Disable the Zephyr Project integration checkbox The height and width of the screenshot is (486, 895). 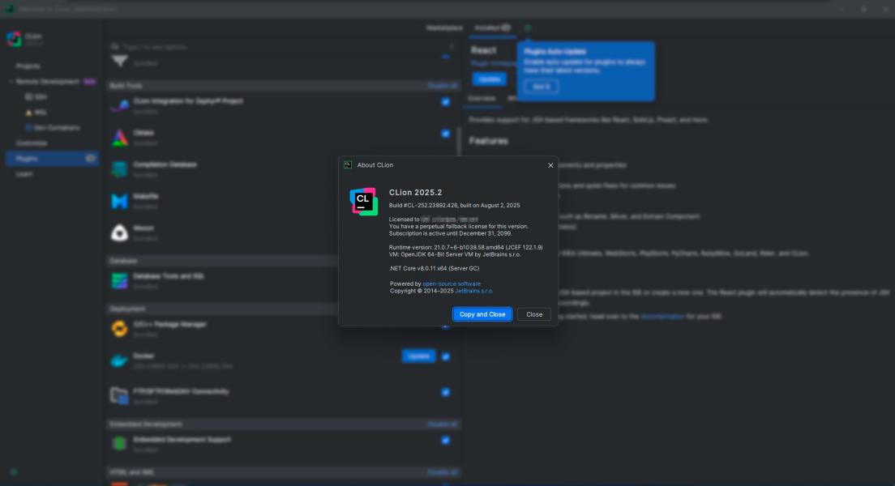pos(445,102)
